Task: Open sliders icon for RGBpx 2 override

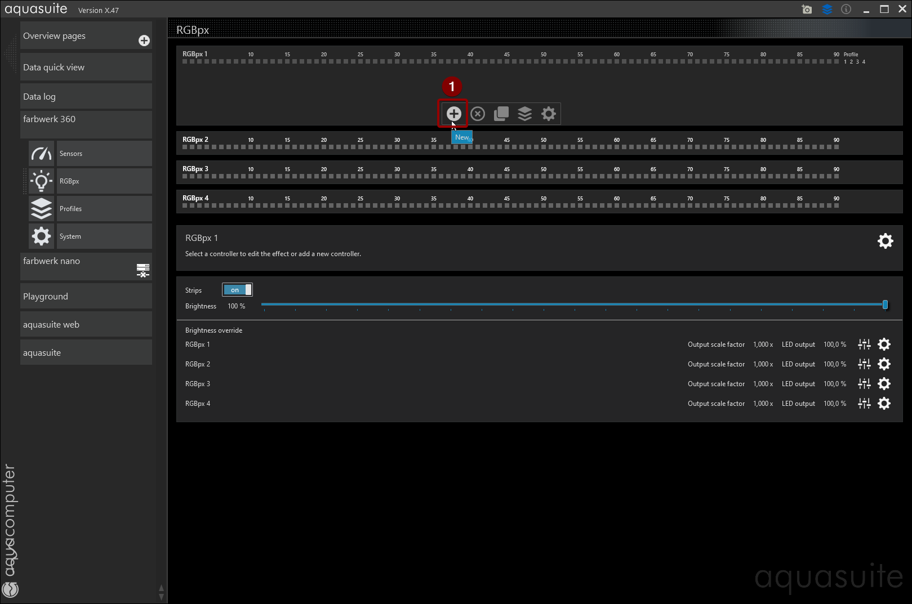Action: [864, 364]
